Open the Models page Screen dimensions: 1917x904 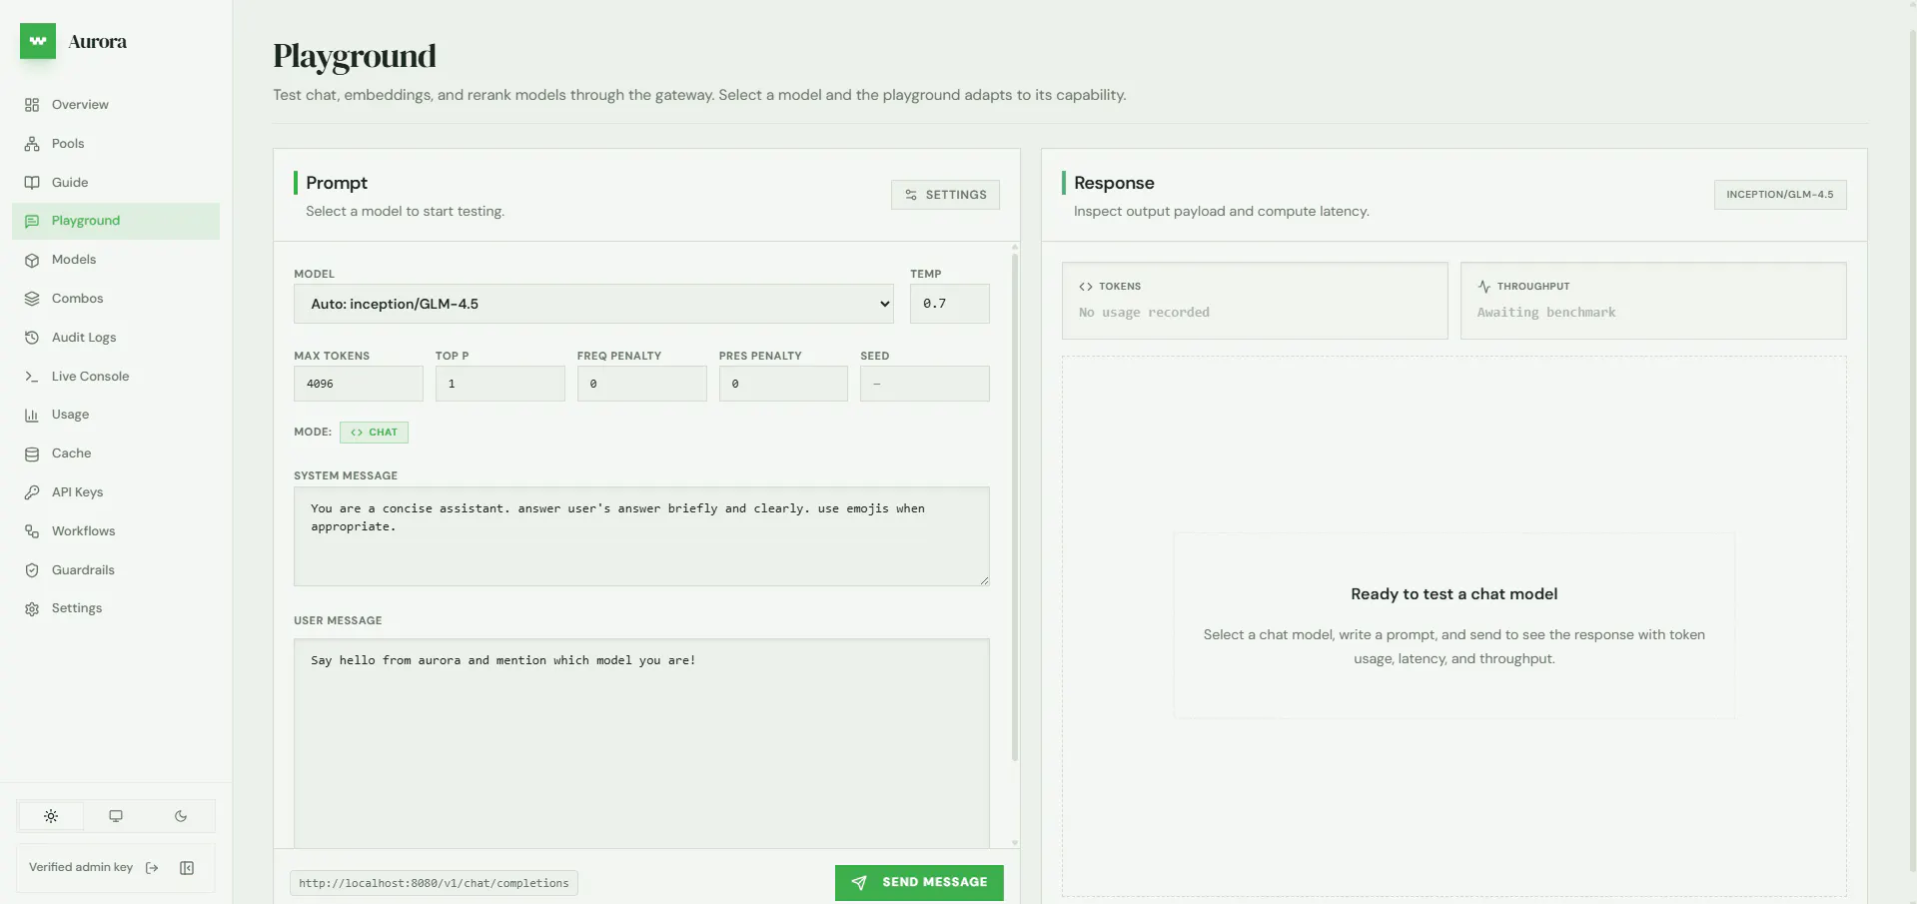coord(116,260)
